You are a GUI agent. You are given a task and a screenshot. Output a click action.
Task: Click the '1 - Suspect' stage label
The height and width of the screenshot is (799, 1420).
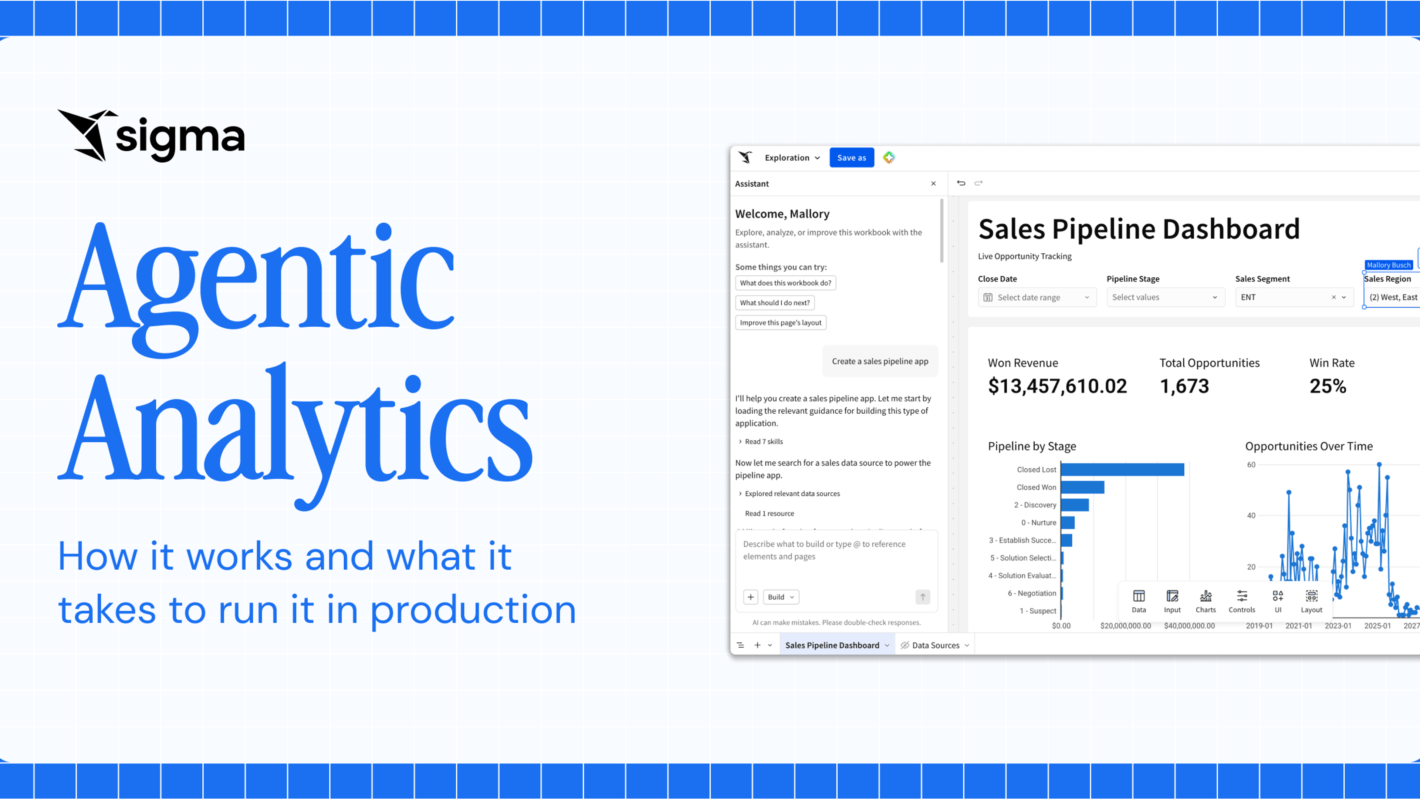tap(1038, 611)
